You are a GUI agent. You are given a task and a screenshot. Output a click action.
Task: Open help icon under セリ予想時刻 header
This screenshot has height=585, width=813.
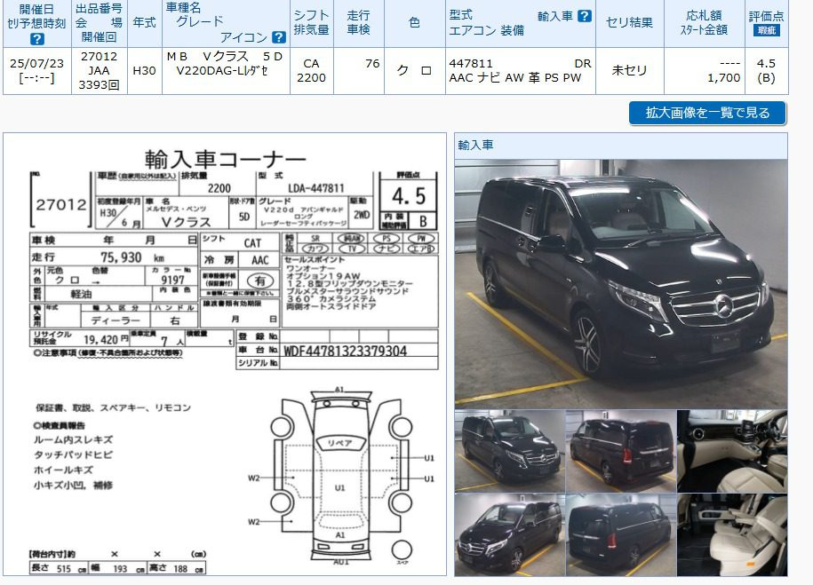click(x=36, y=39)
